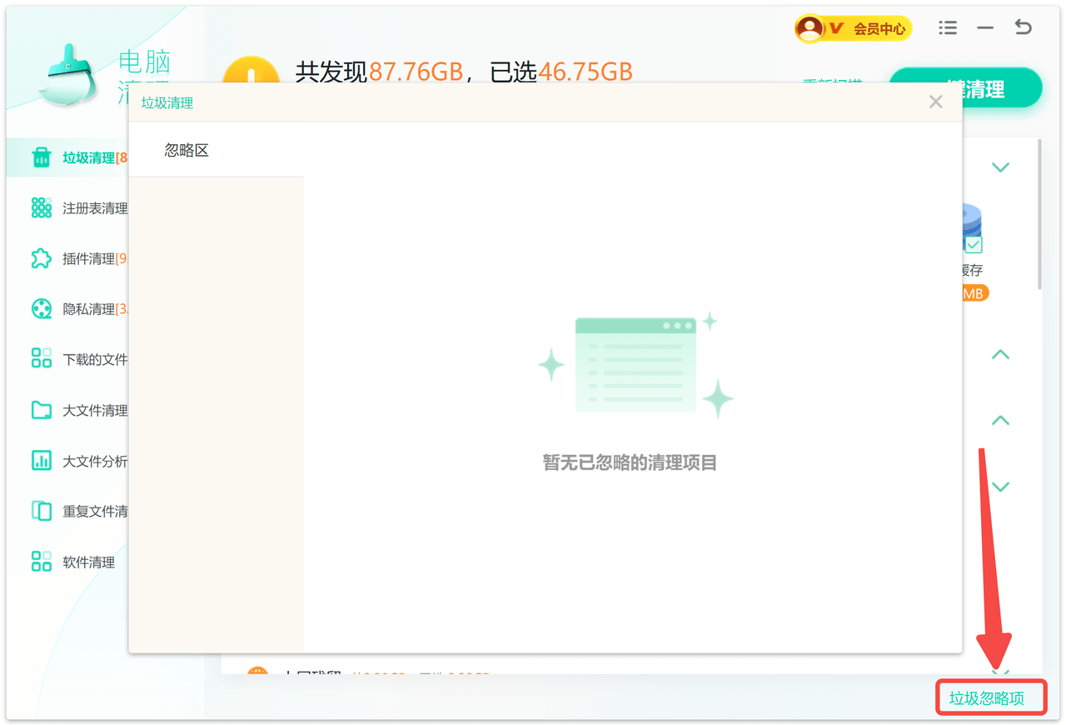Click the 大文件清理 folder icon
The height and width of the screenshot is (725, 1066).
(x=41, y=410)
